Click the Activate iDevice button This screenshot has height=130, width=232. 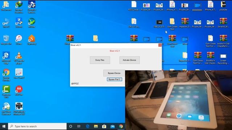(129, 60)
